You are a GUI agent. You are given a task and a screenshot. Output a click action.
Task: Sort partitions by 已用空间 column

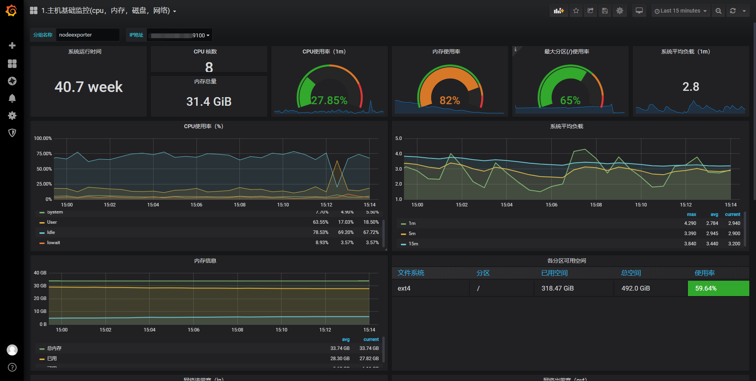point(554,273)
